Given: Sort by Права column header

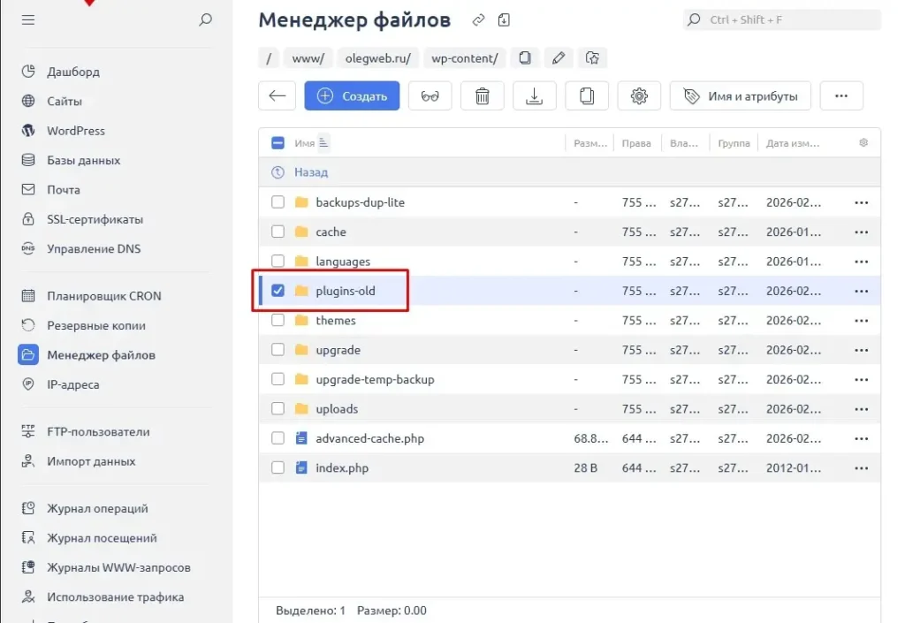Looking at the screenshot, I should point(636,143).
